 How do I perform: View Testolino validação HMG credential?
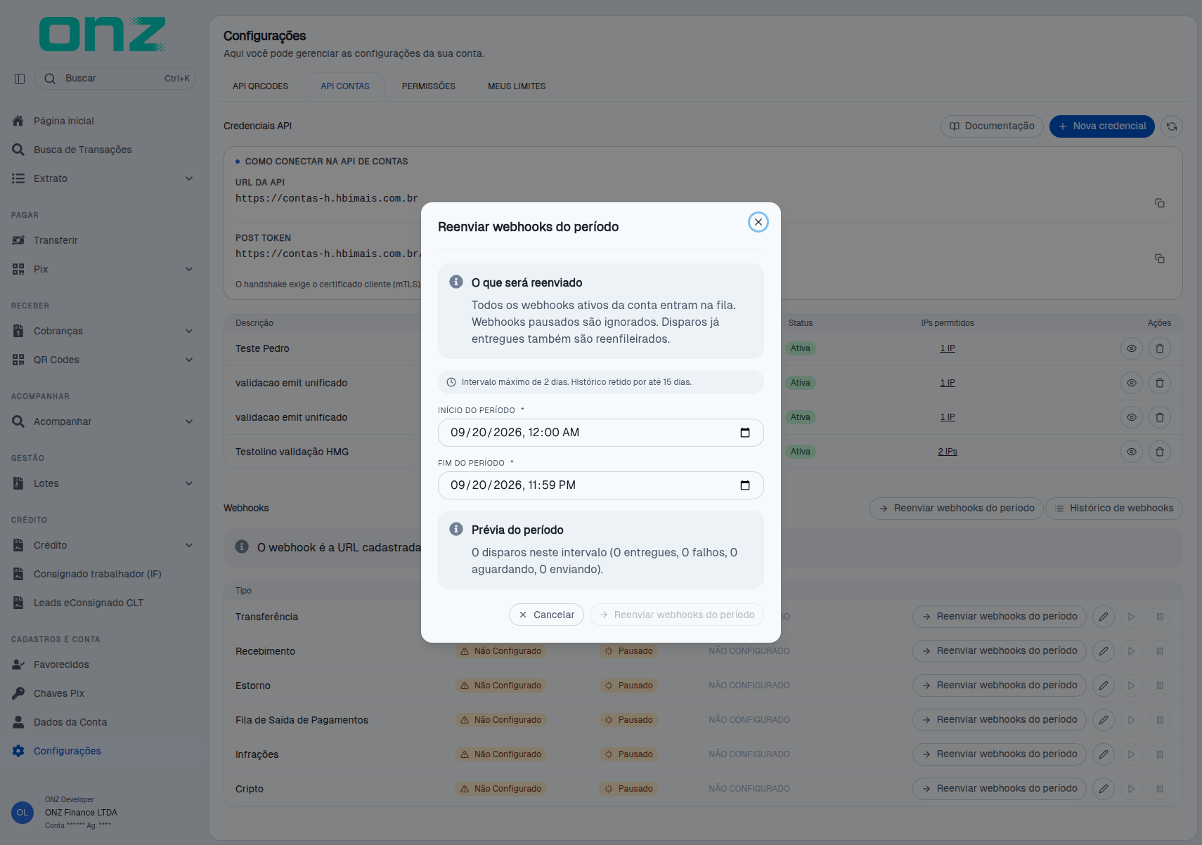pyautogui.click(x=1132, y=452)
